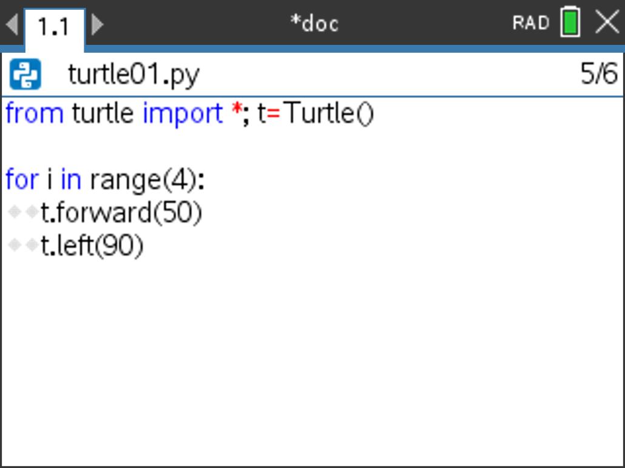Place cursor at t=Turtle() statement
Image resolution: width=625 pixels, height=468 pixels.
pos(316,113)
